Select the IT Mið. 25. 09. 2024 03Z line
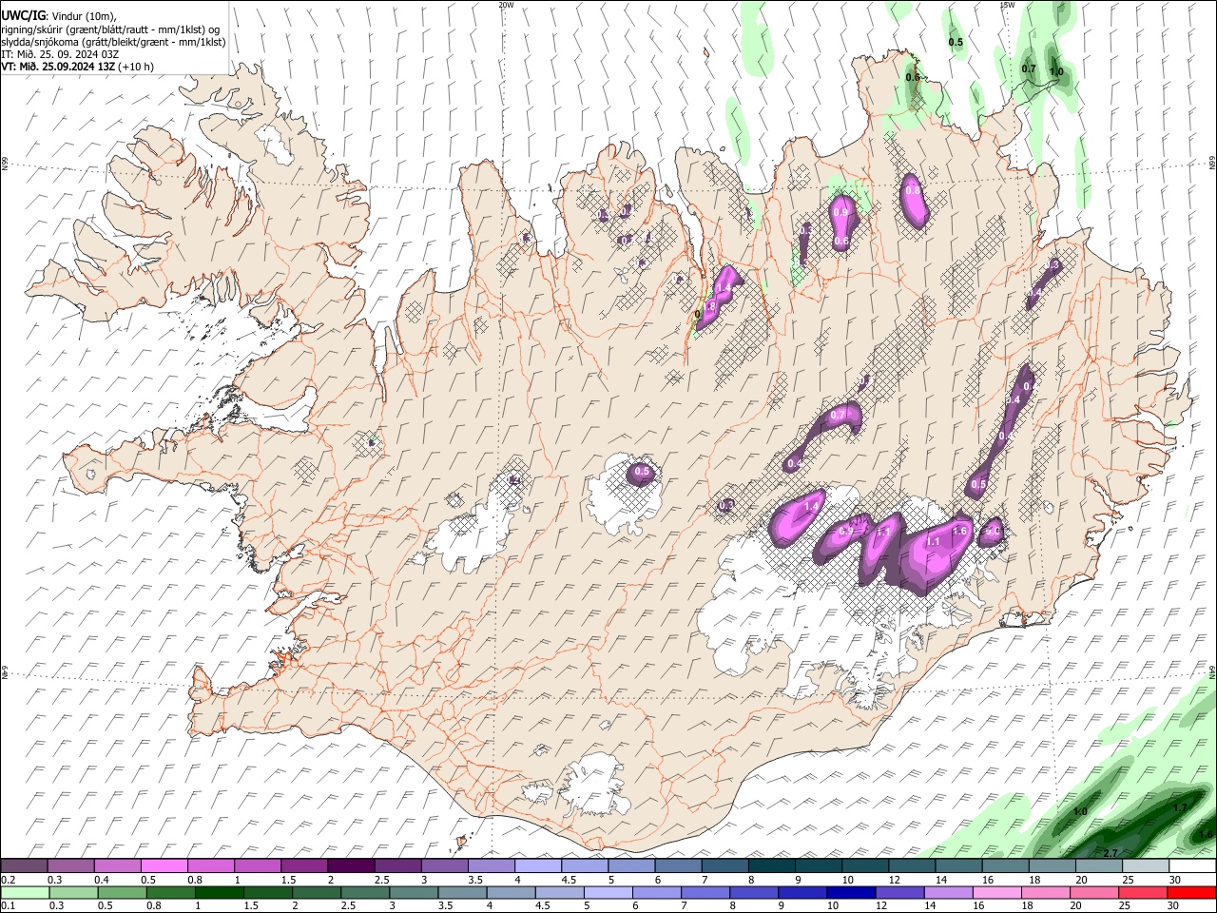 pyautogui.click(x=60, y=54)
